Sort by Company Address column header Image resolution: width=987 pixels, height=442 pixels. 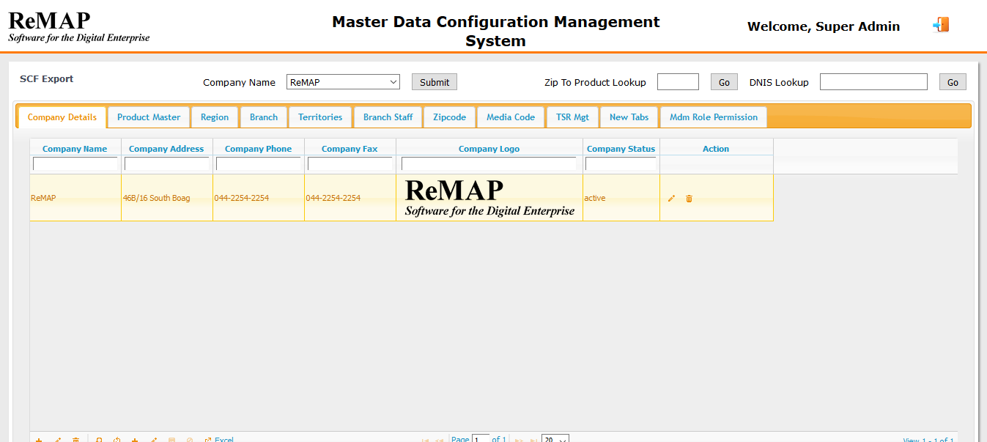pos(166,149)
